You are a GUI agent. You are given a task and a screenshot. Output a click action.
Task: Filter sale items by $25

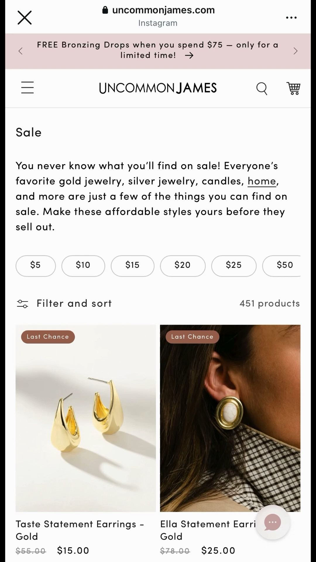(234, 265)
